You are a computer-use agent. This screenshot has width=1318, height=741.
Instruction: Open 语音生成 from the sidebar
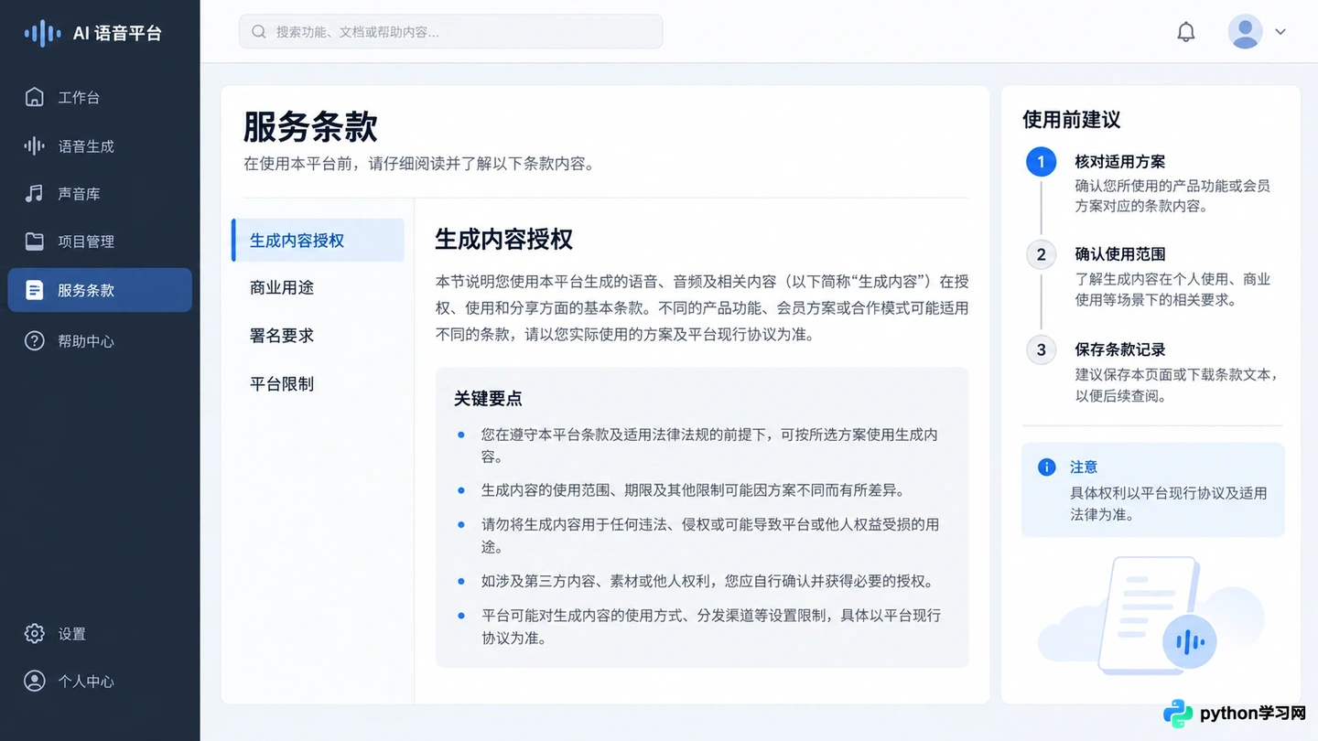click(100, 145)
